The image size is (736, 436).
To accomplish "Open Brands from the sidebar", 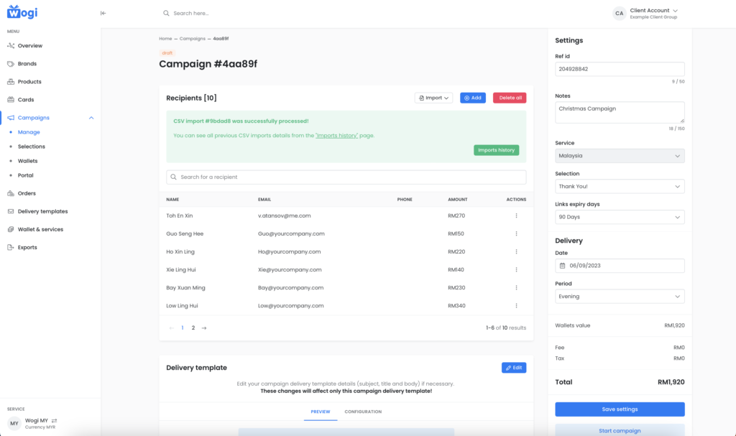I will [27, 64].
